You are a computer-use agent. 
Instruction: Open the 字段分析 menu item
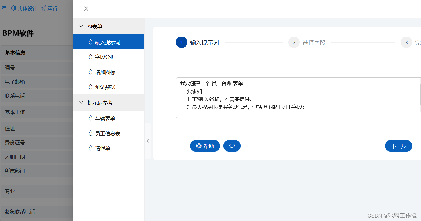click(x=109, y=57)
